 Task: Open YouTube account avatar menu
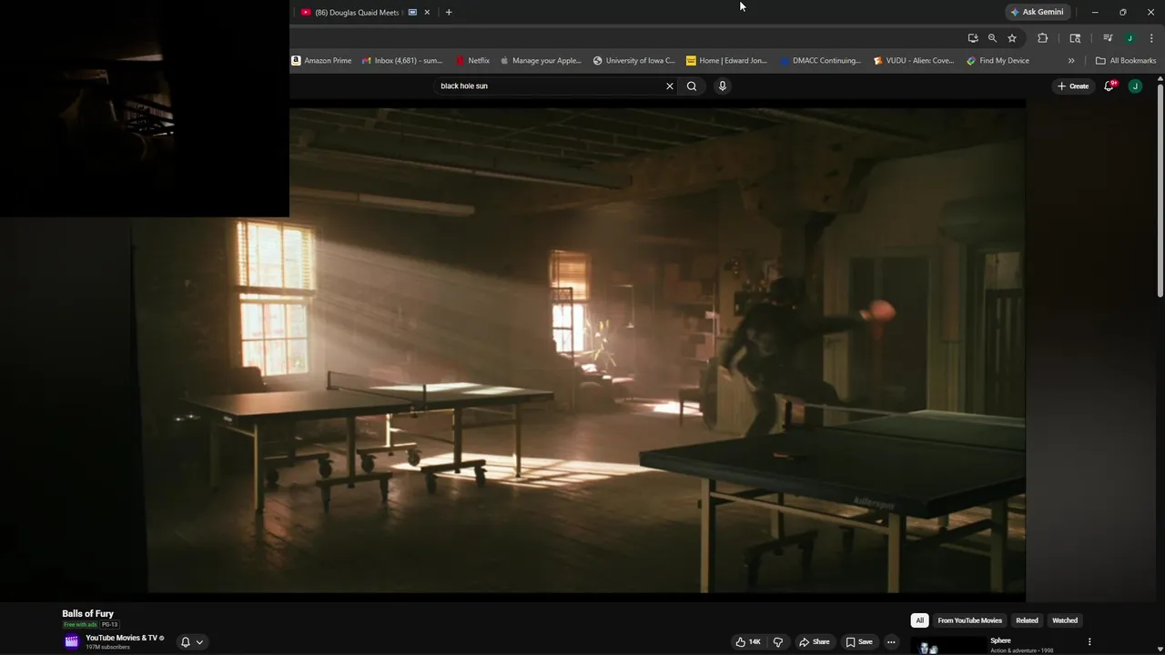coord(1135,86)
